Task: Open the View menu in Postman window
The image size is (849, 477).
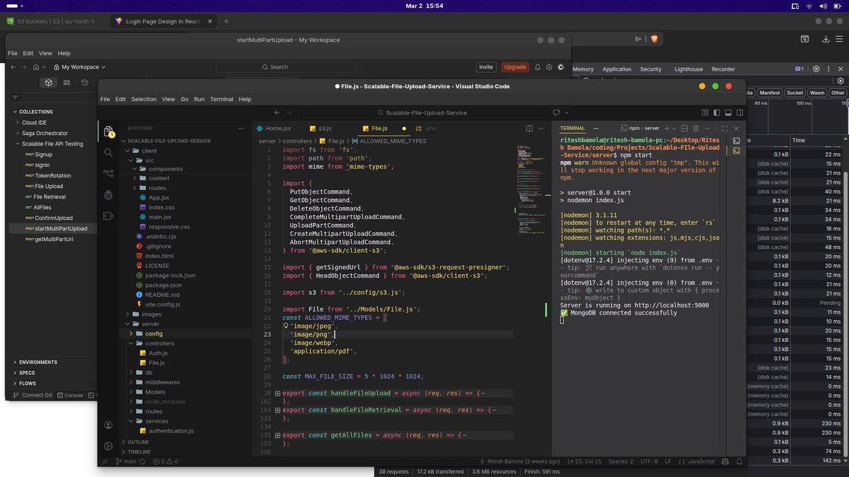Action: click(x=45, y=54)
